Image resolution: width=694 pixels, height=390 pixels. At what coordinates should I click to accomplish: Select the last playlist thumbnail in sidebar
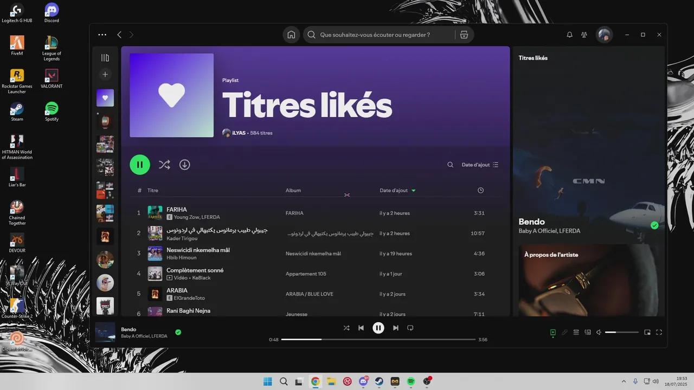(105, 305)
